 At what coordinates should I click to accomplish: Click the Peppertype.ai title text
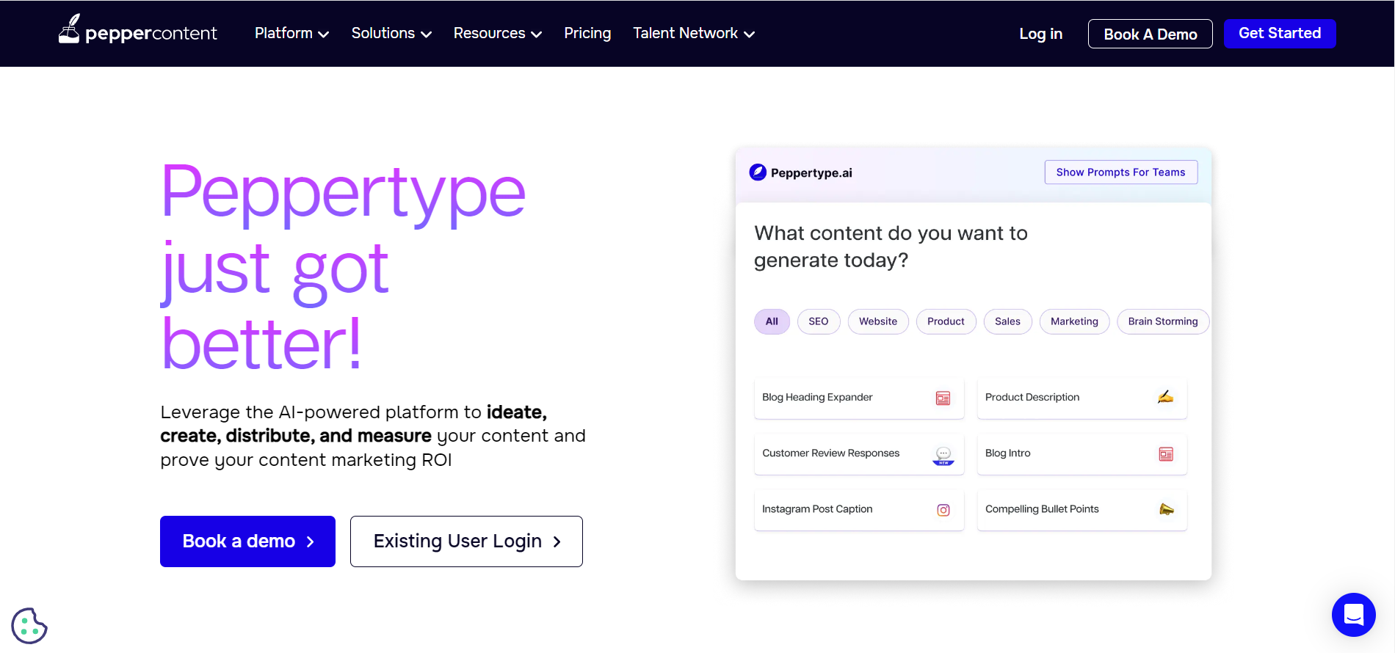click(811, 173)
